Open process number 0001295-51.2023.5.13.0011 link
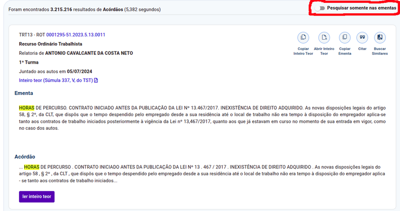This screenshot has width=400, height=211. pos(76,35)
